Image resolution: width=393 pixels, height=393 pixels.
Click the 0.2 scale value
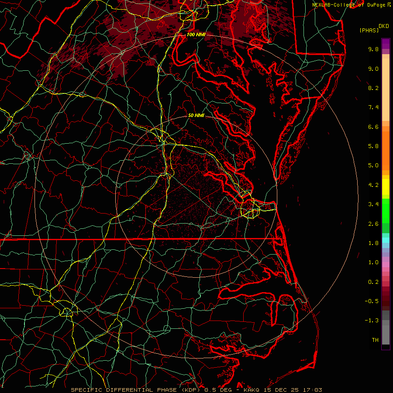[373, 282]
